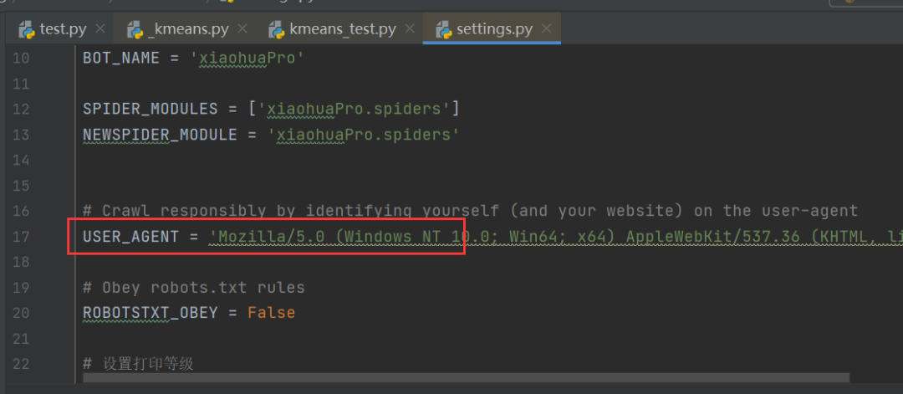This screenshot has width=903, height=394.
Task: Click the 'Crawl responsibly' comment line
Action: click(471, 211)
